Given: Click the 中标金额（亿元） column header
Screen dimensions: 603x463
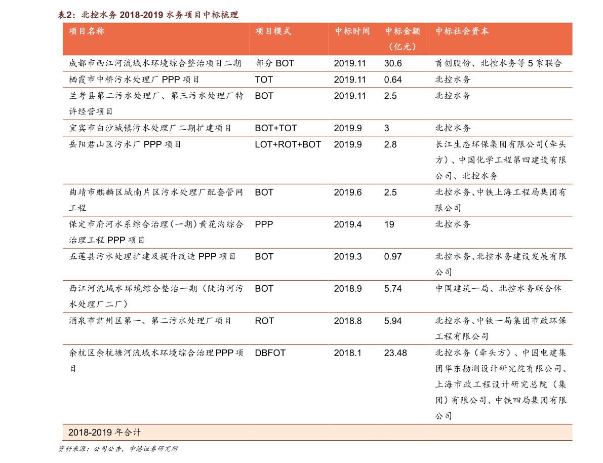Looking at the screenshot, I should coord(403,39).
